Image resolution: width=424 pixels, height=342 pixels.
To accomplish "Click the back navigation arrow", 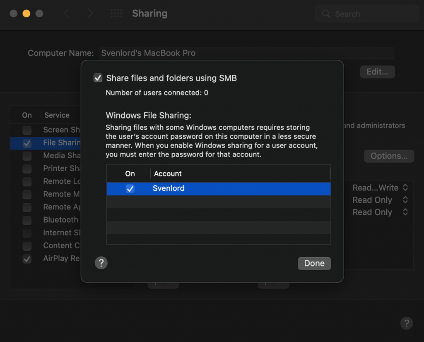I will point(66,13).
